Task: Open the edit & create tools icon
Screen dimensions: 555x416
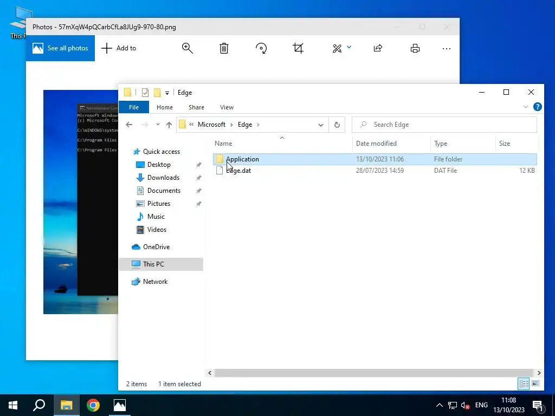Action: 337,48
